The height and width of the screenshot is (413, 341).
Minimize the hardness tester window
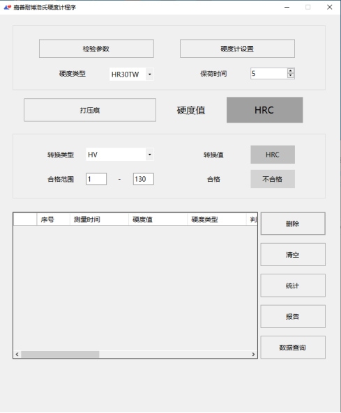(287, 7)
